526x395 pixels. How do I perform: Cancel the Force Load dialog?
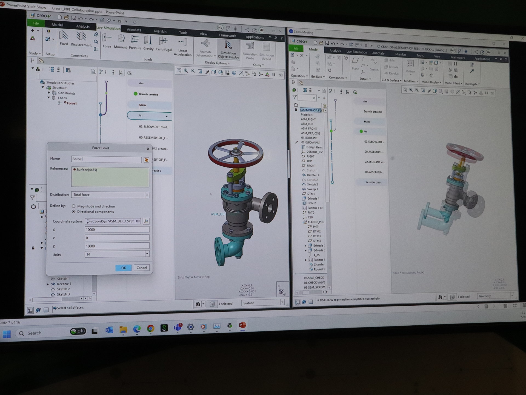coord(142,268)
